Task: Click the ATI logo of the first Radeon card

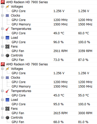Action: [3, 2]
